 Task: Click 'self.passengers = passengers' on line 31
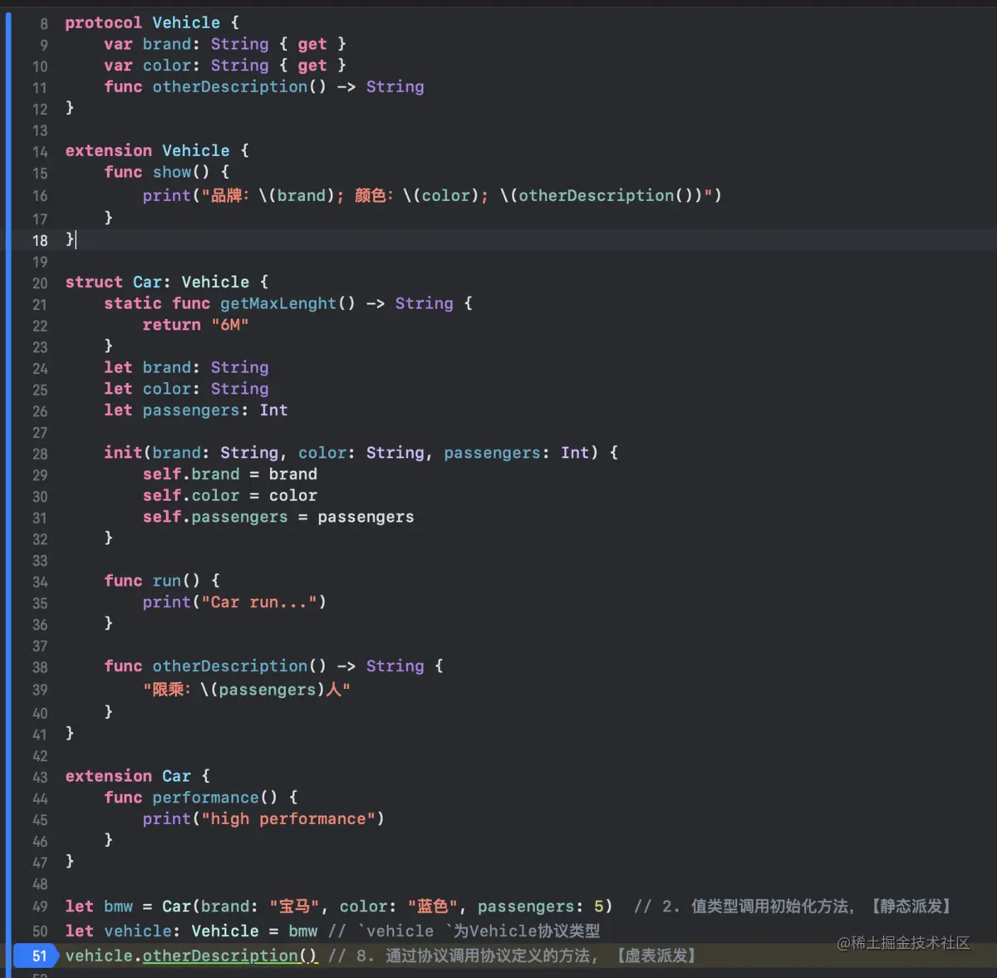278,517
